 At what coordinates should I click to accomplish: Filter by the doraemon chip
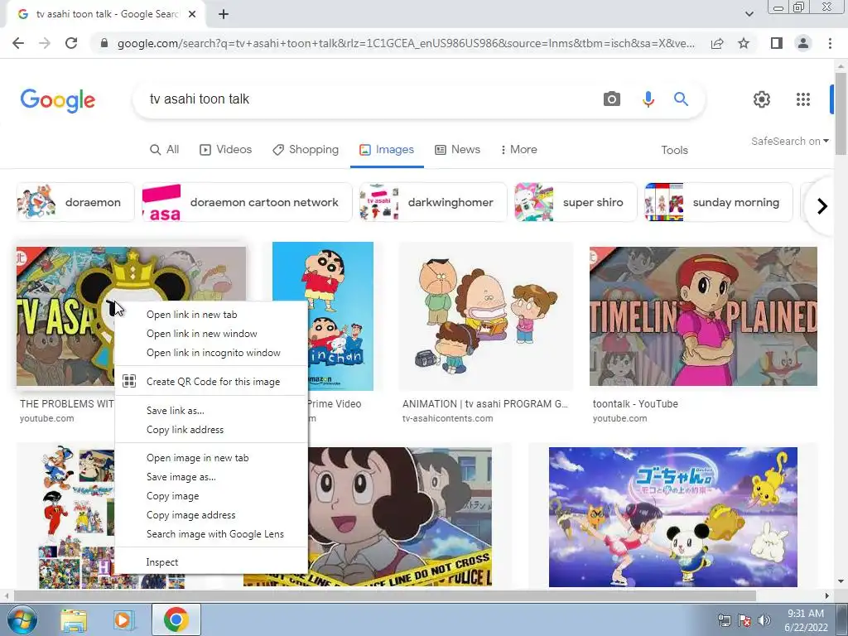tap(75, 202)
